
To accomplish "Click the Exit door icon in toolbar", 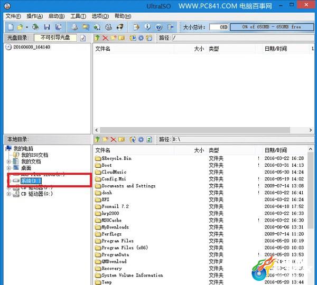I will pyautogui.click(x=171, y=27).
